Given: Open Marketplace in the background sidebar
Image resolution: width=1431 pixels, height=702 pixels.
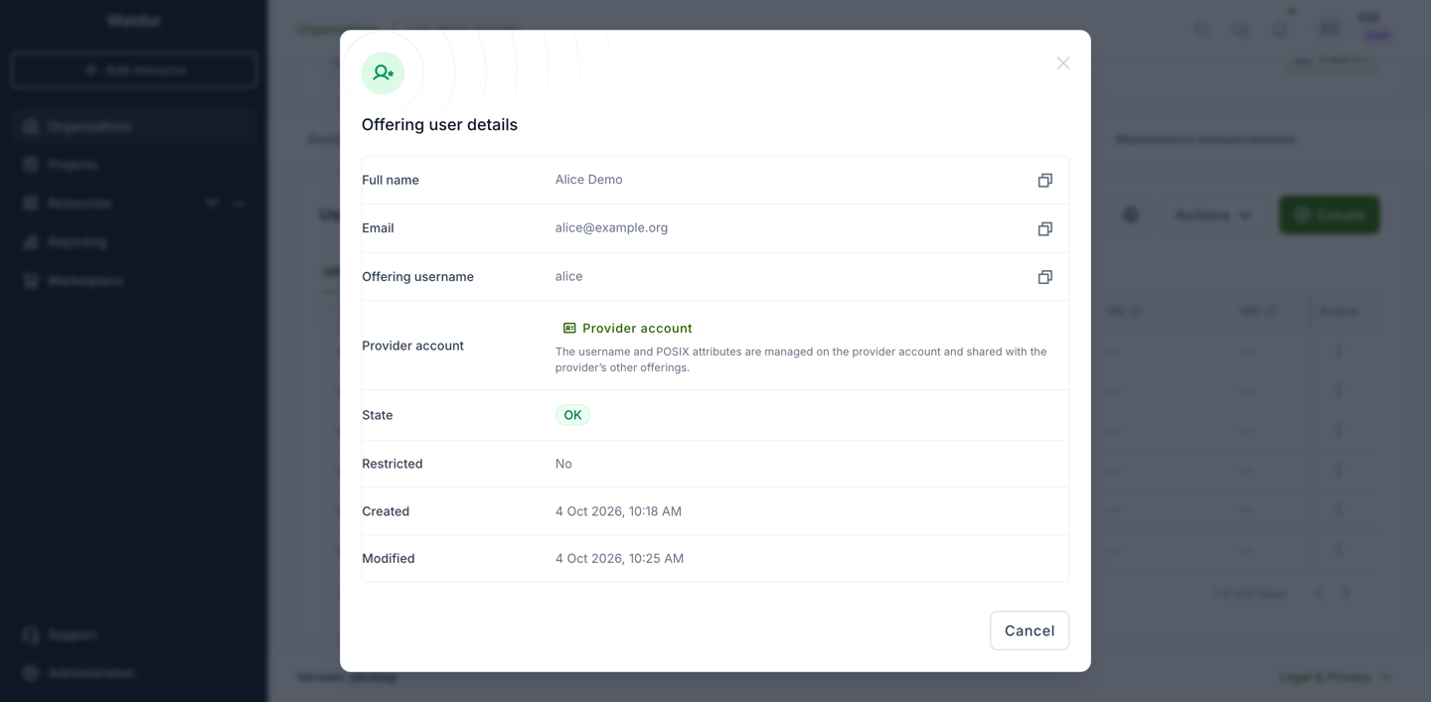Looking at the screenshot, I should pos(134,281).
